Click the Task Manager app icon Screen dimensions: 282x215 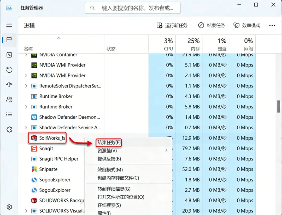(x=9, y=8)
